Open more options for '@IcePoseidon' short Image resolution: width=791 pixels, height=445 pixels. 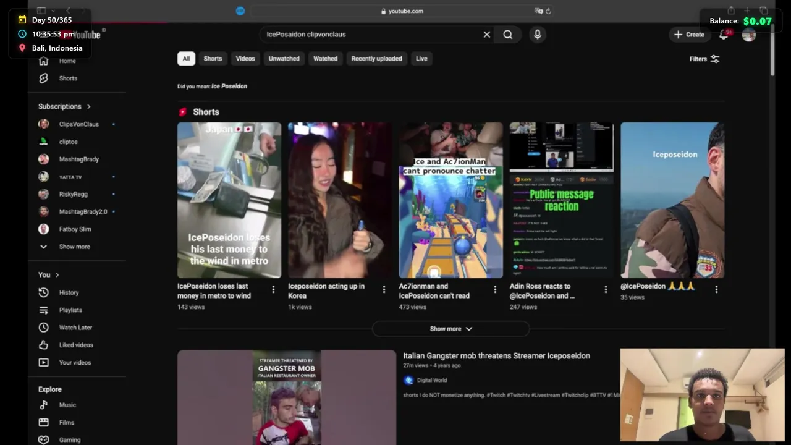coord(716,289)
